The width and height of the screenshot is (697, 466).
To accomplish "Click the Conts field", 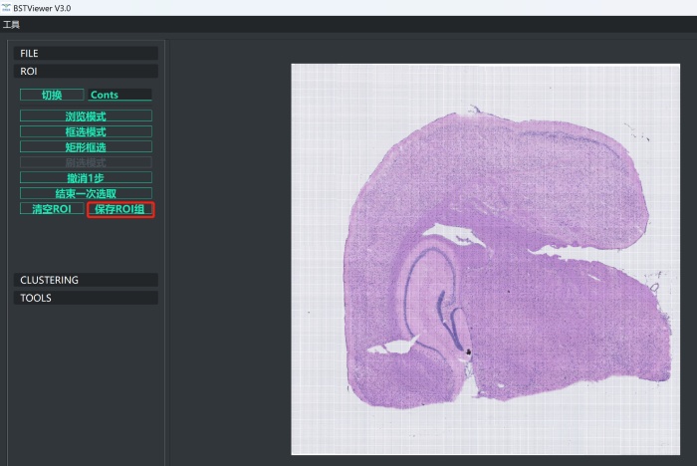I will pyautogui.click(x=119, y=95).
